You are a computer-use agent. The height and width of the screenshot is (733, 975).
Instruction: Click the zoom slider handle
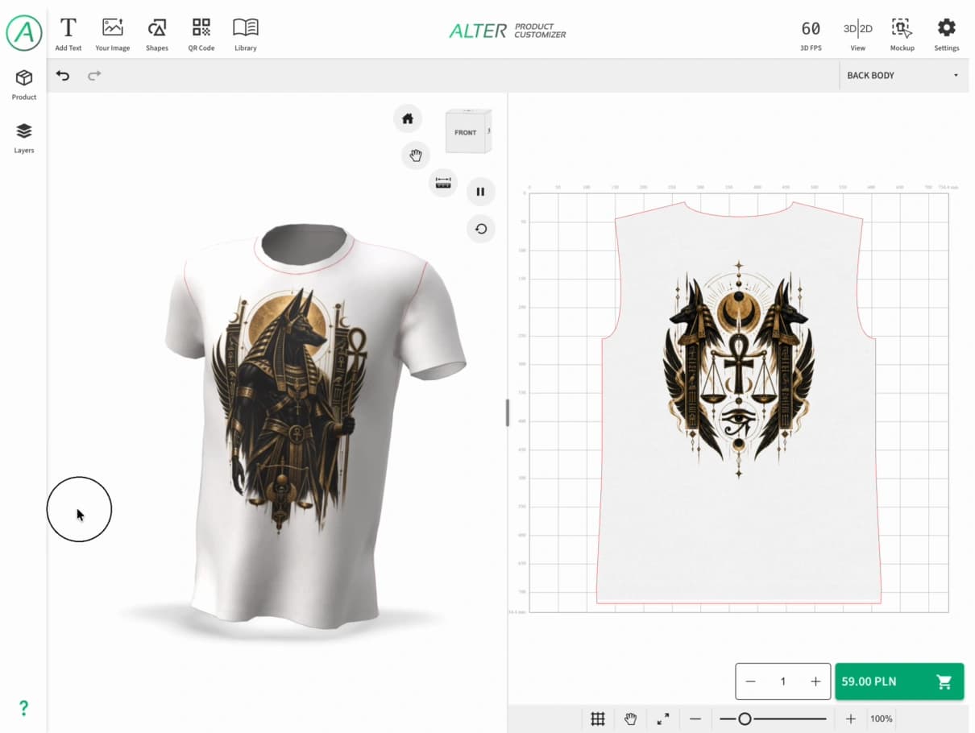pos(745,719)
